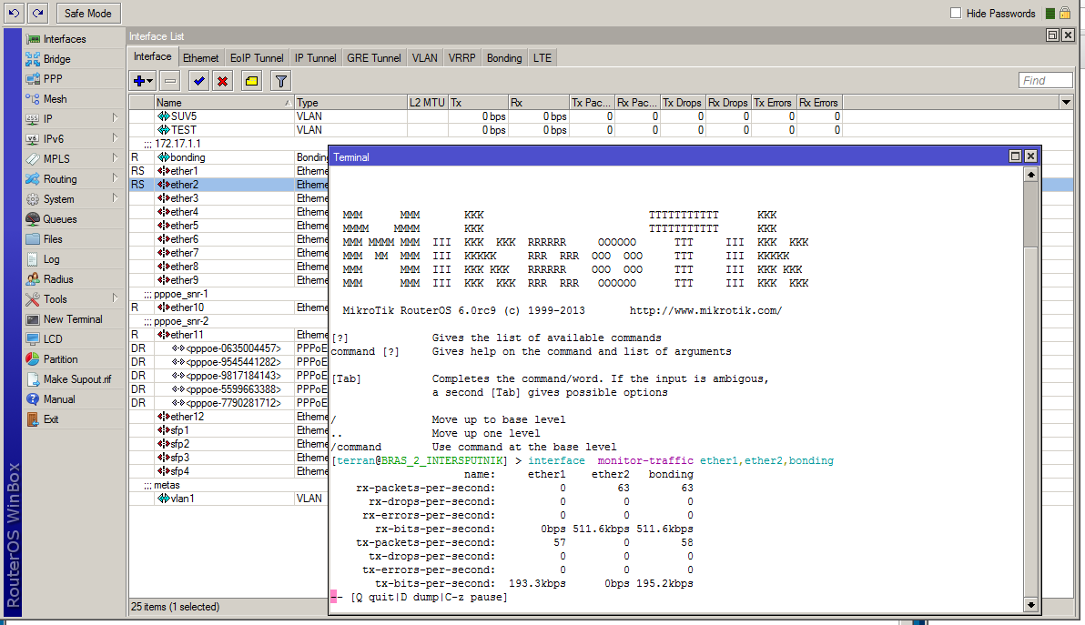This screenshot has width=1085, height=625.
Task: Select the bonding interface row
Action: [228, 157]
